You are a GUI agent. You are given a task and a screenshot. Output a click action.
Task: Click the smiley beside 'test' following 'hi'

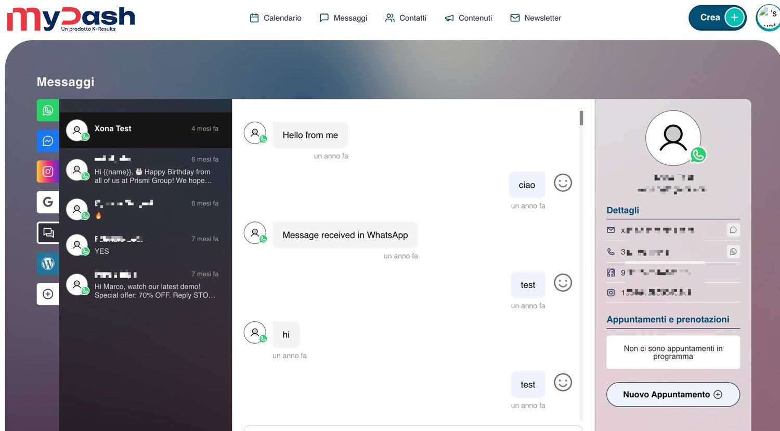tap(563, 383)
